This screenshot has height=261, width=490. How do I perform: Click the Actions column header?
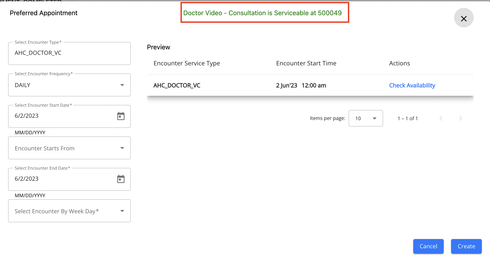[x=399, y=63]
